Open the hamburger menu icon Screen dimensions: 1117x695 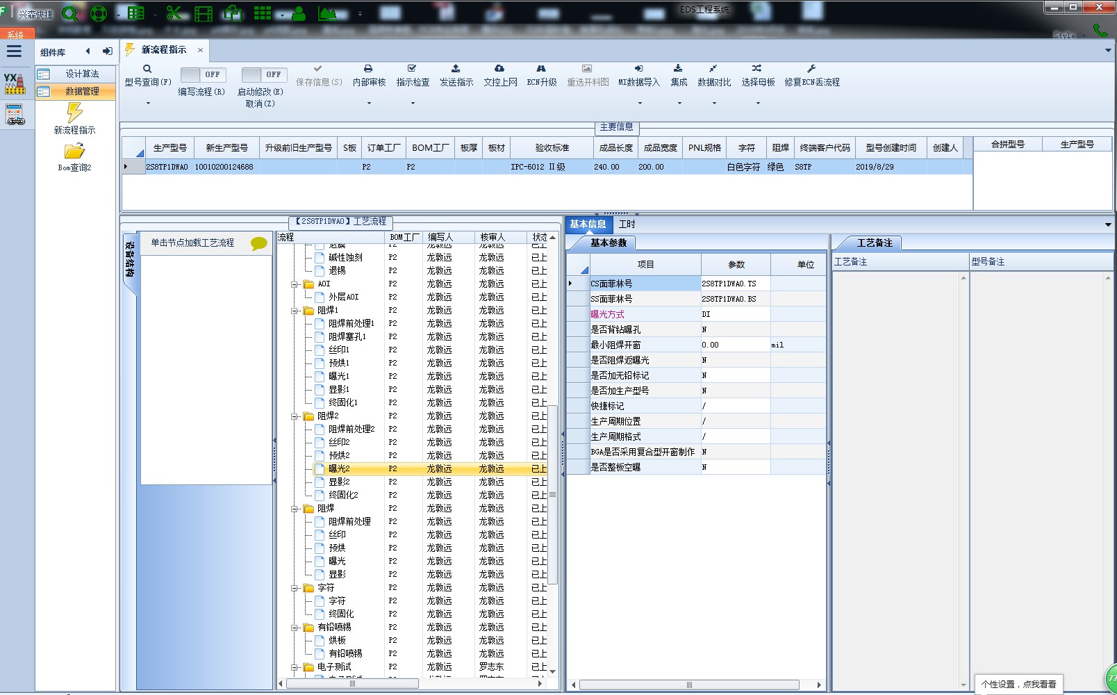point(14,51)
